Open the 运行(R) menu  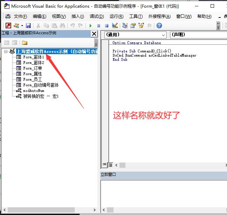point(117,16)
